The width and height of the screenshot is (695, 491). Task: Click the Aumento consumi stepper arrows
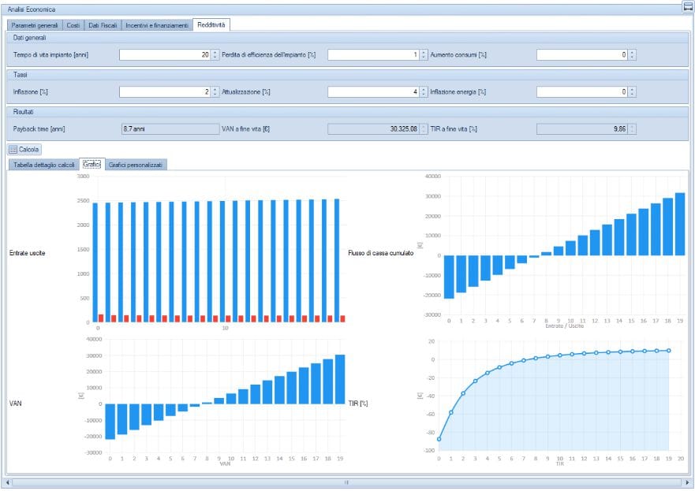point(632,55)
